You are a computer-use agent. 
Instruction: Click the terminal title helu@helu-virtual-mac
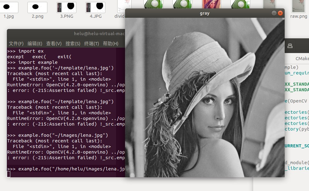click(99, 34)
